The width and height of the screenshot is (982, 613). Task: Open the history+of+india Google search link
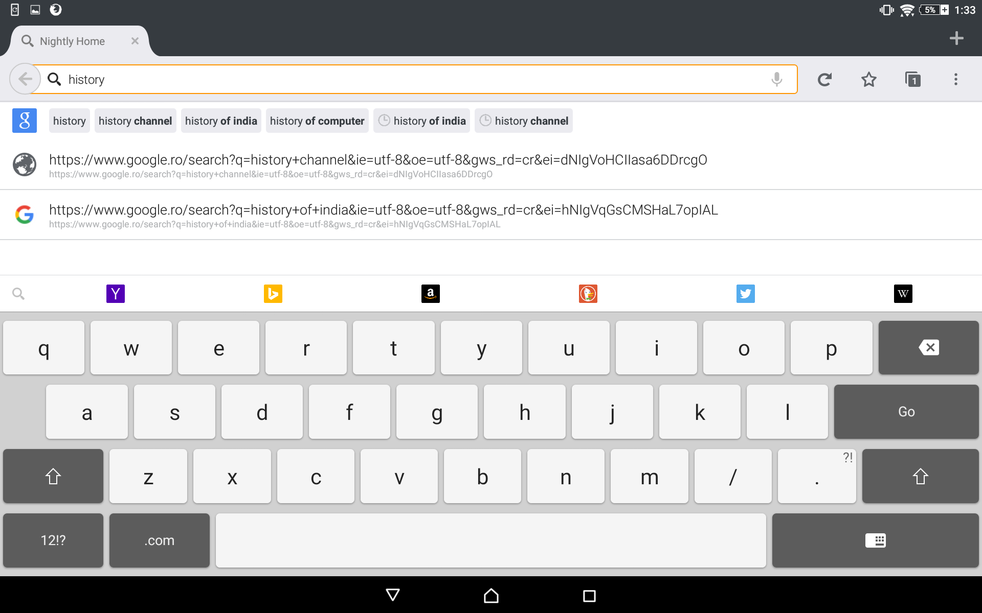click(x=491, y=215)
